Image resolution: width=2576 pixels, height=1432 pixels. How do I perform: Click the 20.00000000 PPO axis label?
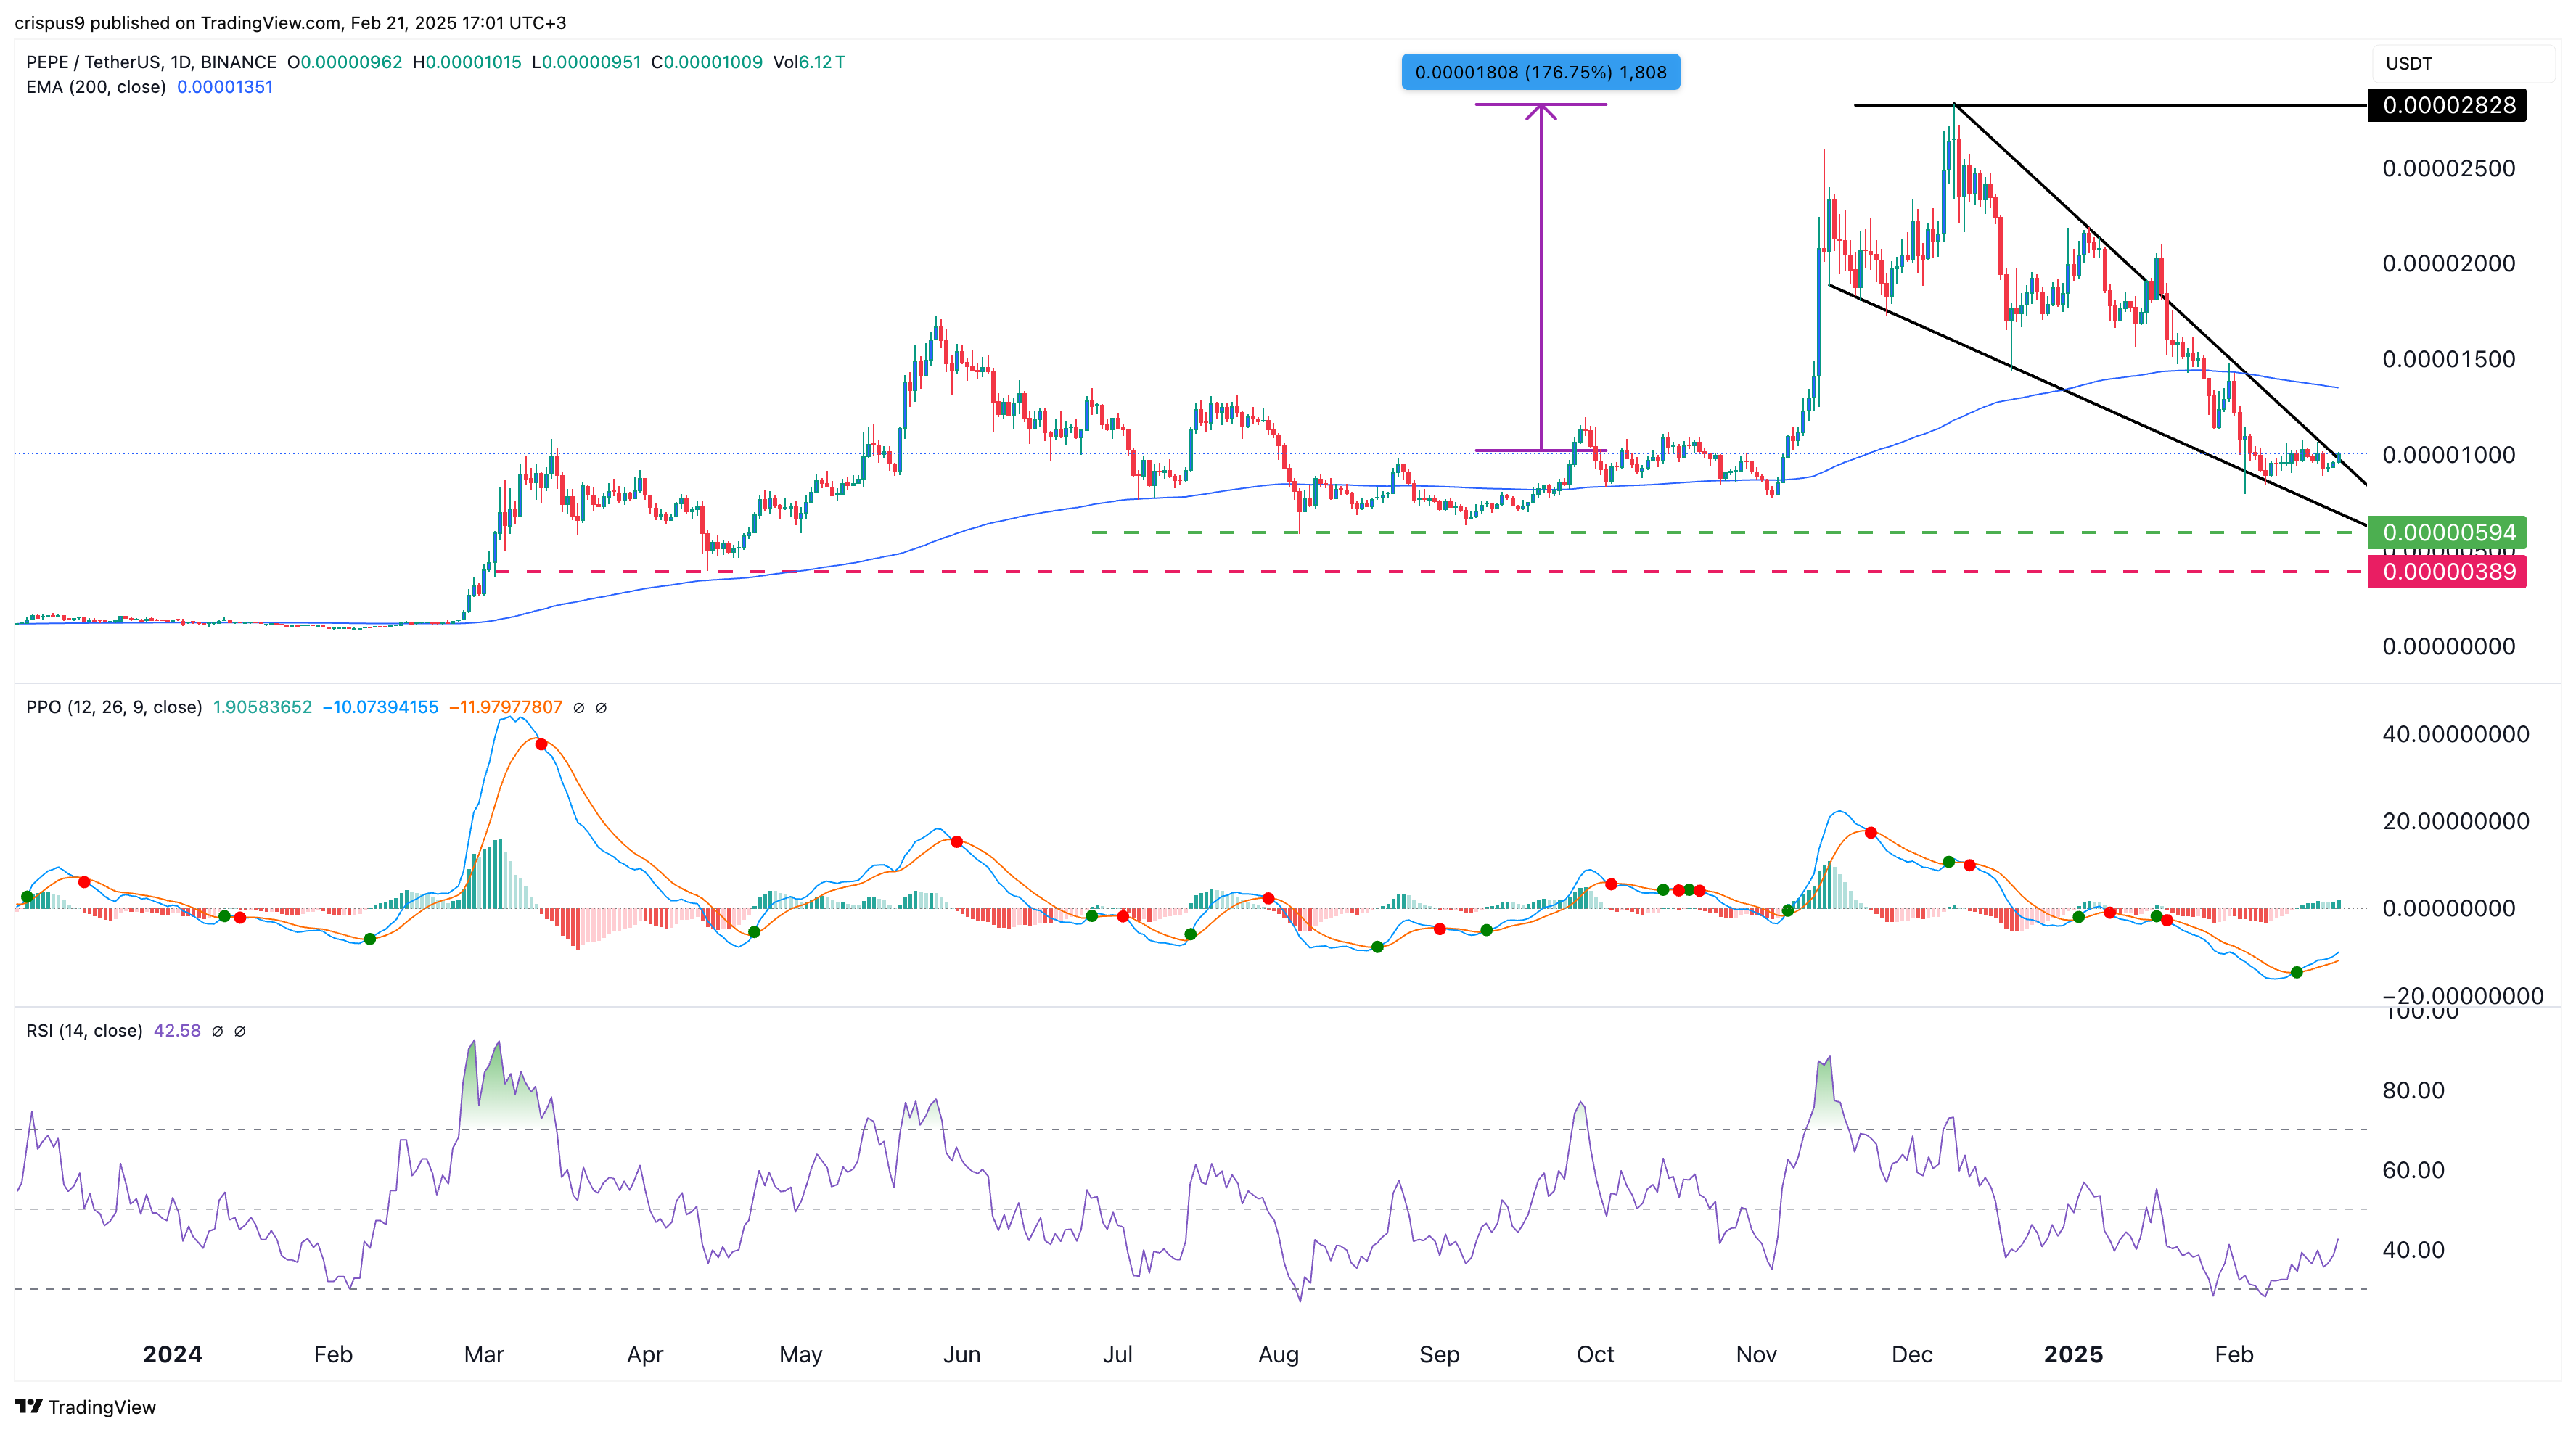2456,821
